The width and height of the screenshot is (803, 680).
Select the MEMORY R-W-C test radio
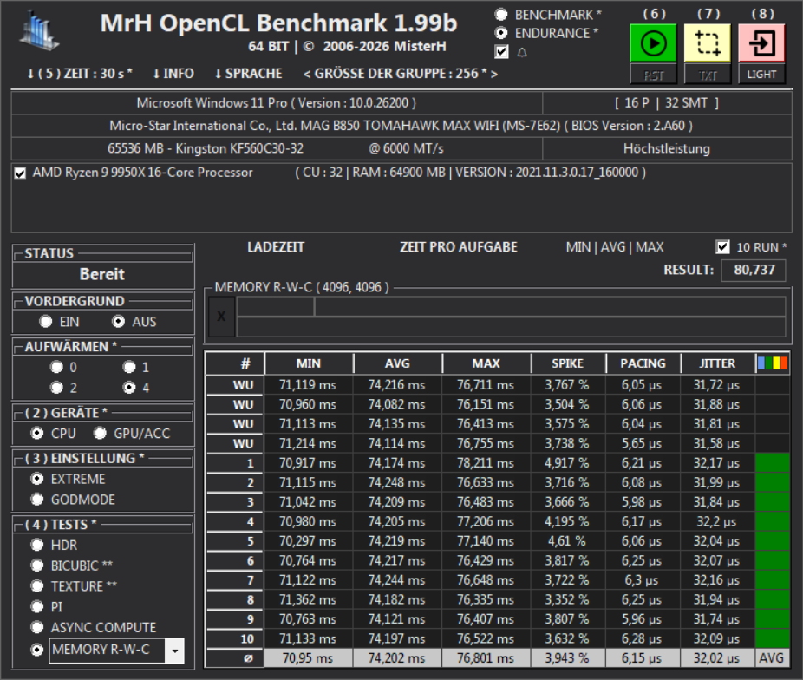[x=37, y=650]
